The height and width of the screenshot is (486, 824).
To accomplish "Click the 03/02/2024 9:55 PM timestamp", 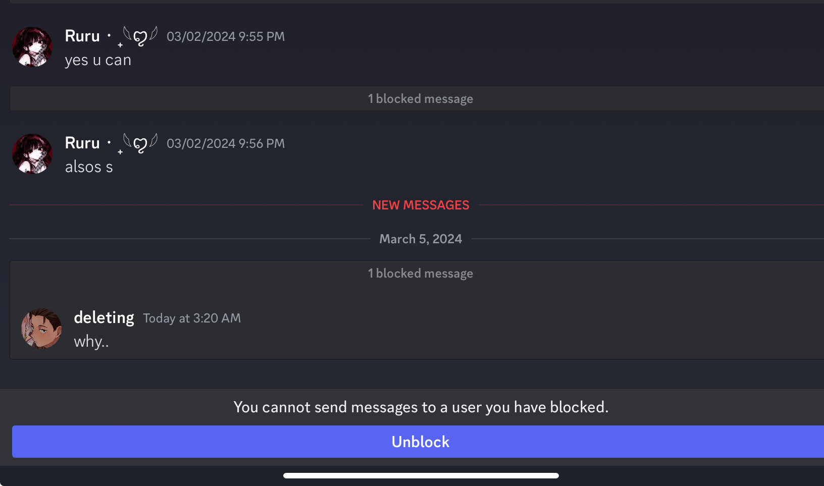I will pyautogui.click(x=226, y=37).
